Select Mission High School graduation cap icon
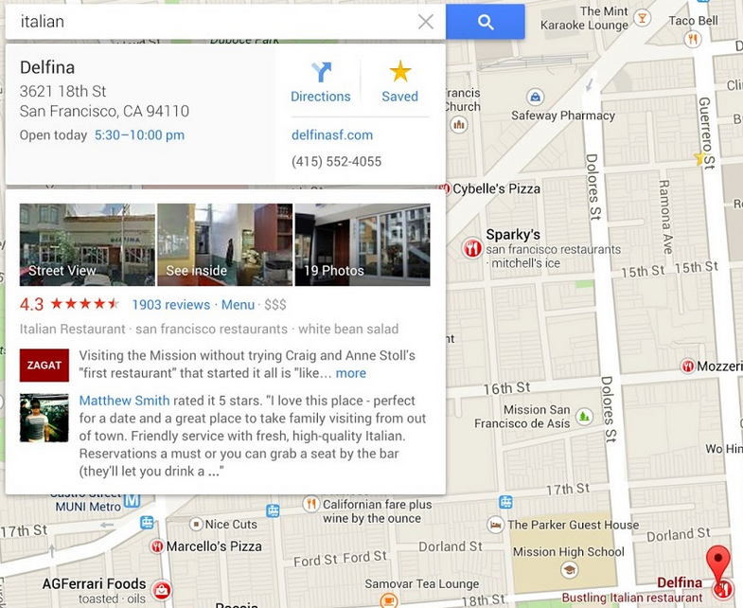Image resolution: width=743 pixels, height=608 pixels. click(569, 569)
